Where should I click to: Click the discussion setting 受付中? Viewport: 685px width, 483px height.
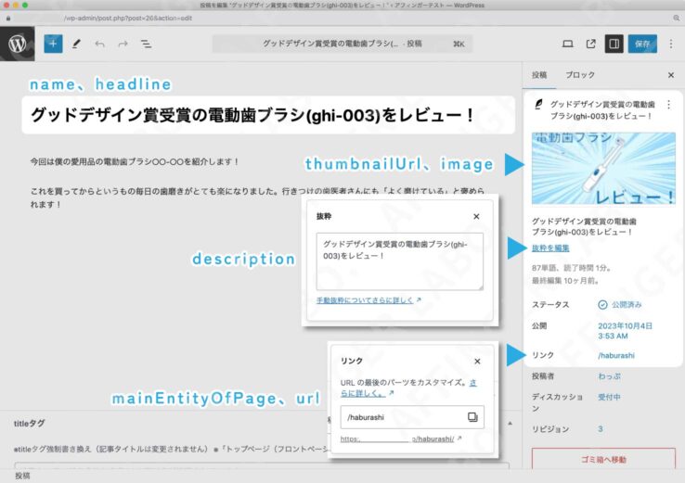610,397
